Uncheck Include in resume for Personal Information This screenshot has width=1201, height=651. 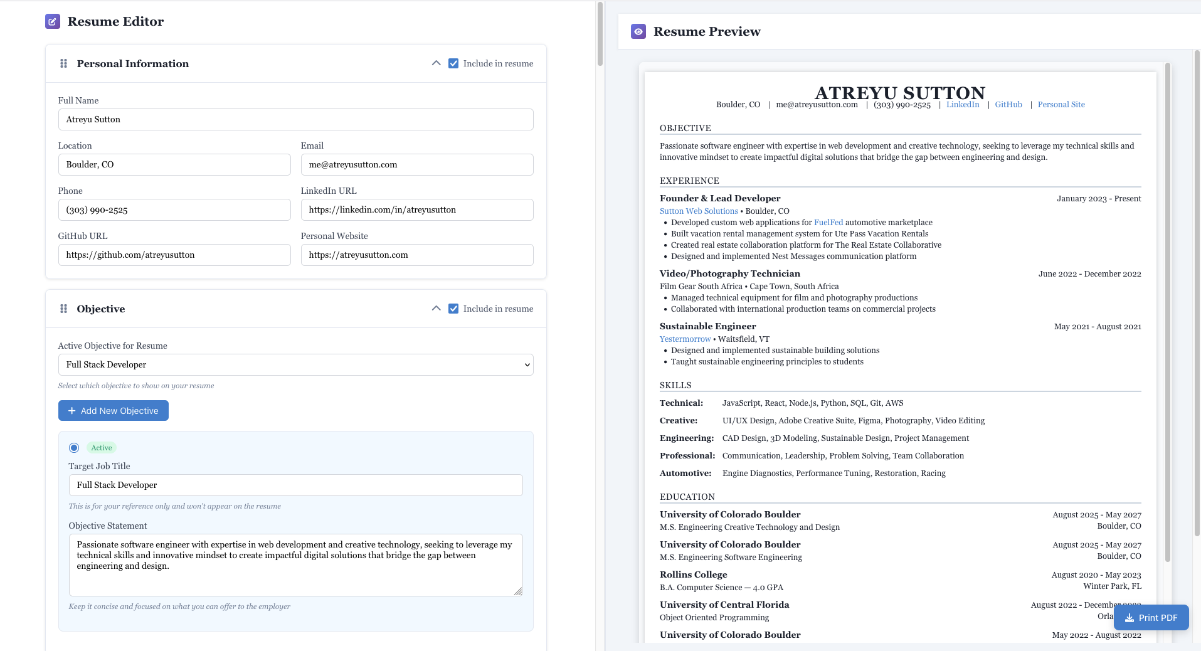[453, 63]
